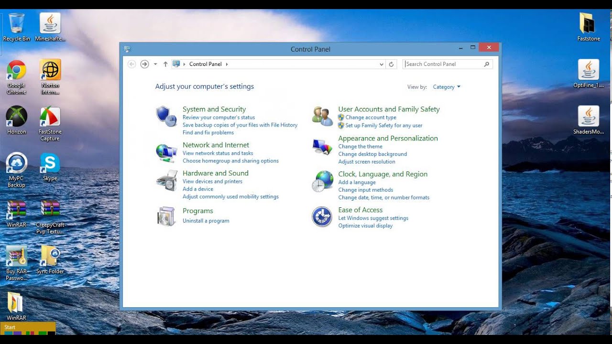Refresh the Control Panel address bar
Image resolution: width=612 pixels, height=344 pixels.
[x=391, y=64]
